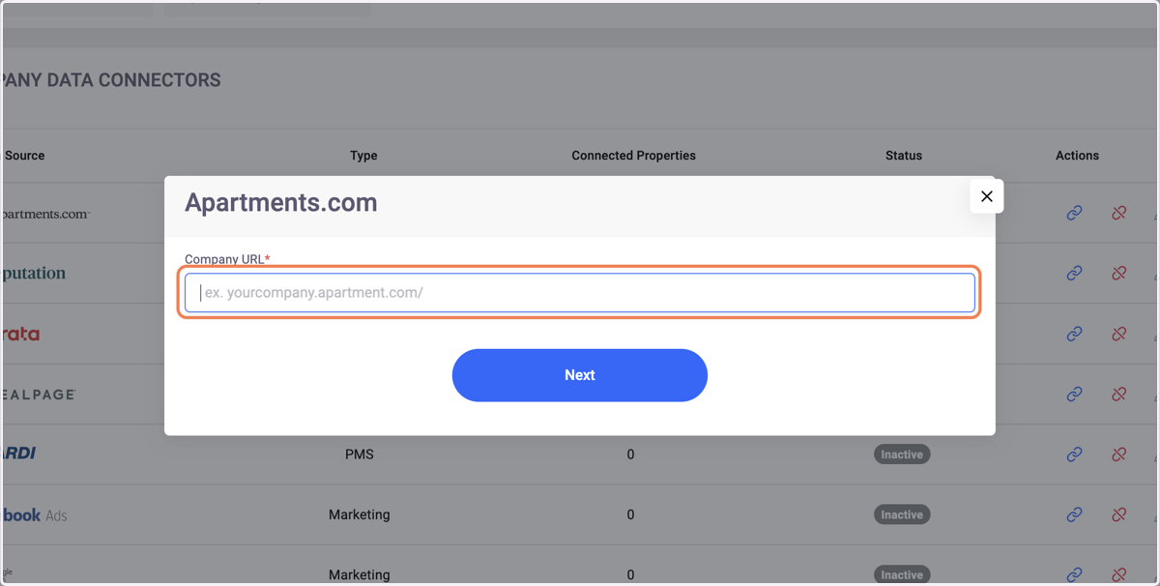Click Marketing type in Facebook Ads row
The image size is (1160, 586).
click(x=360, y=514)
